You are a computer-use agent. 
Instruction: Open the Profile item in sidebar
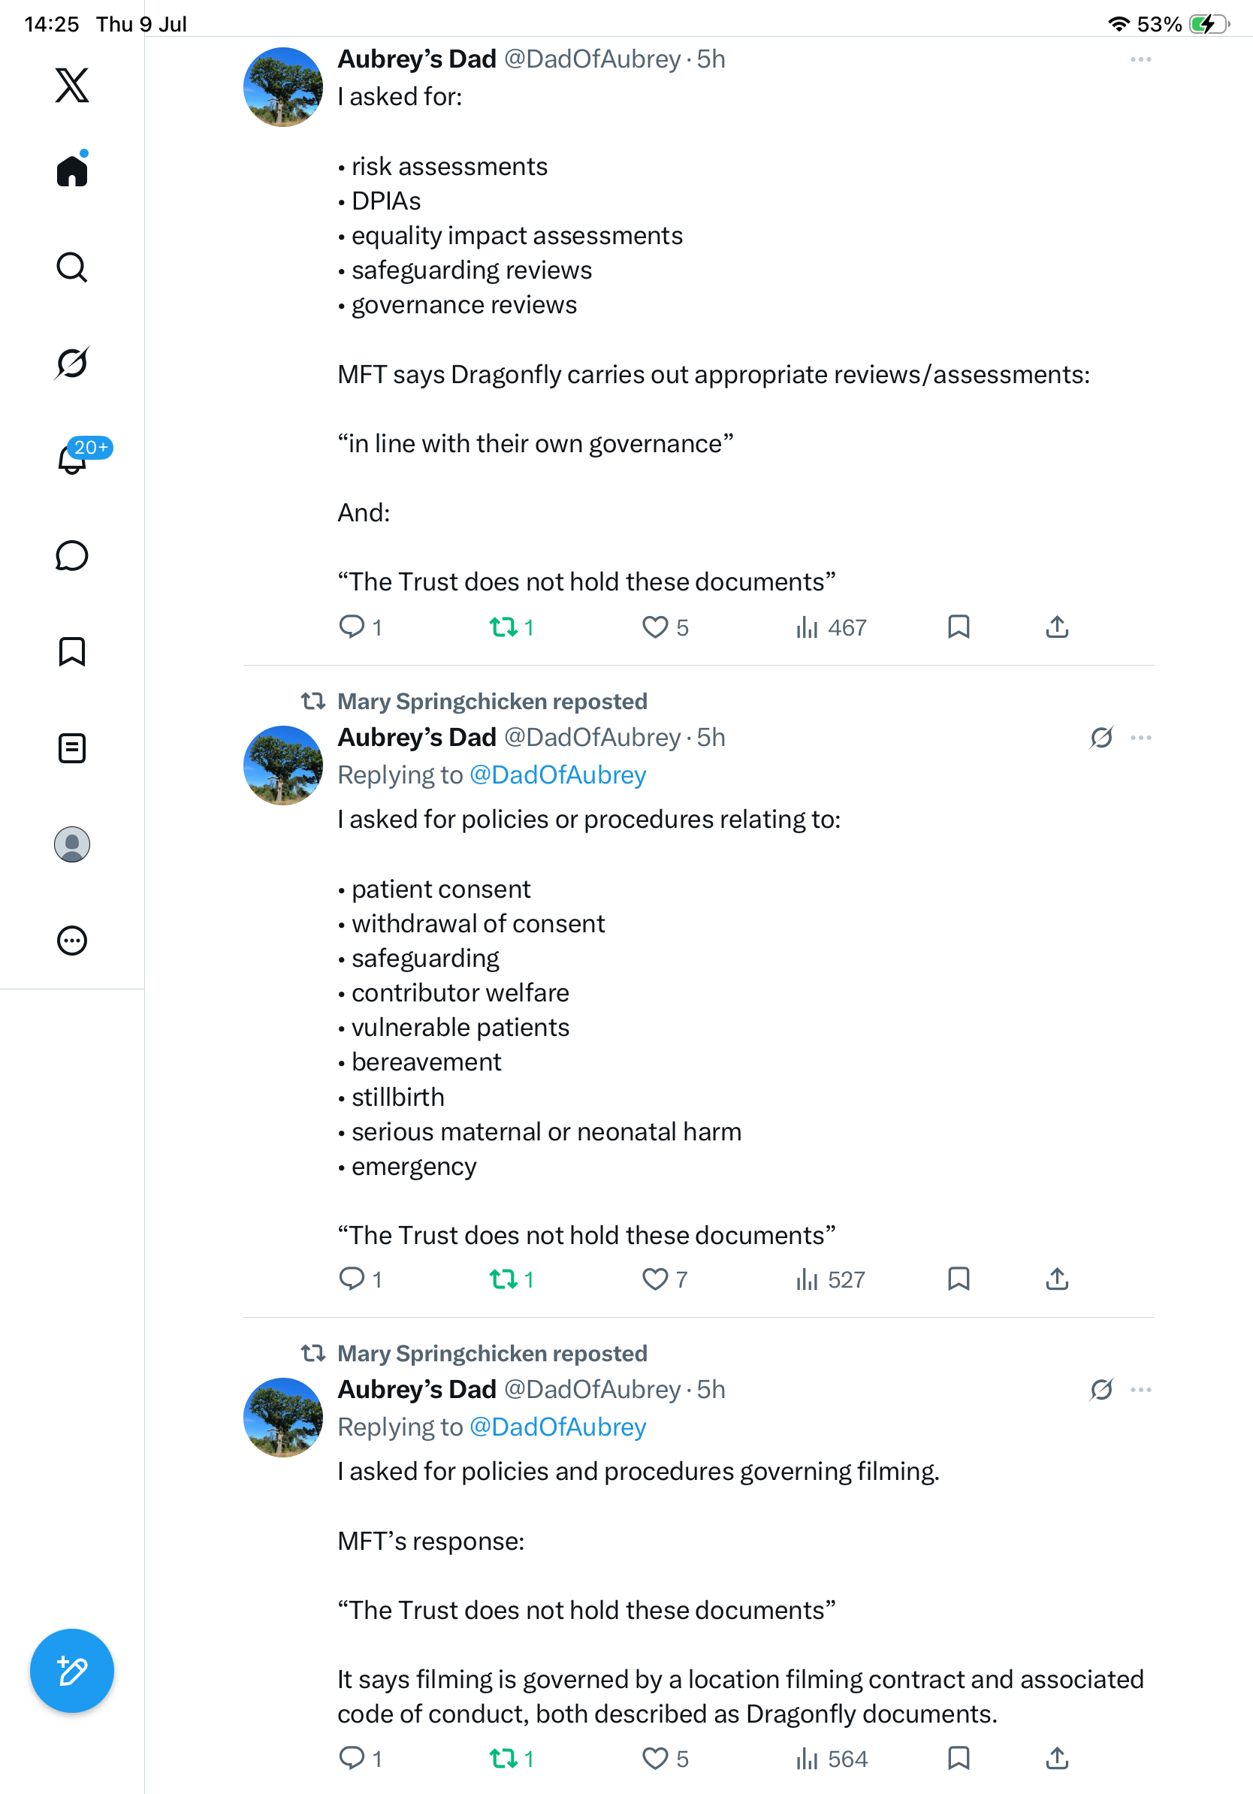pyautogui.click(x=72, y=844)
